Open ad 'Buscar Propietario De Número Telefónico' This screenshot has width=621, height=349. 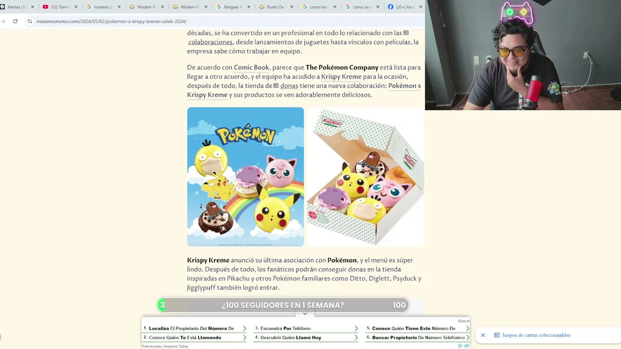418,337
